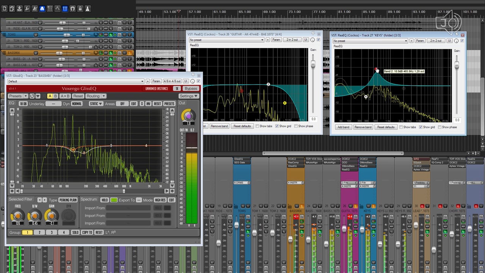Toggle Show grid in GUITAR ReaEQ
The height and width of the screenshot is (273, 485).
(277, 126)
